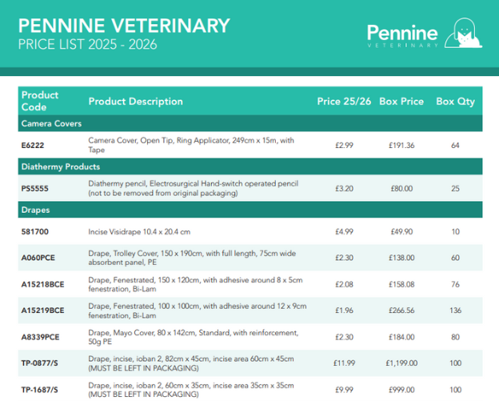Image resolution: width=499 pixels, height=401 pixels.
Task: Select product code E6222
Action: pos(34,146)
